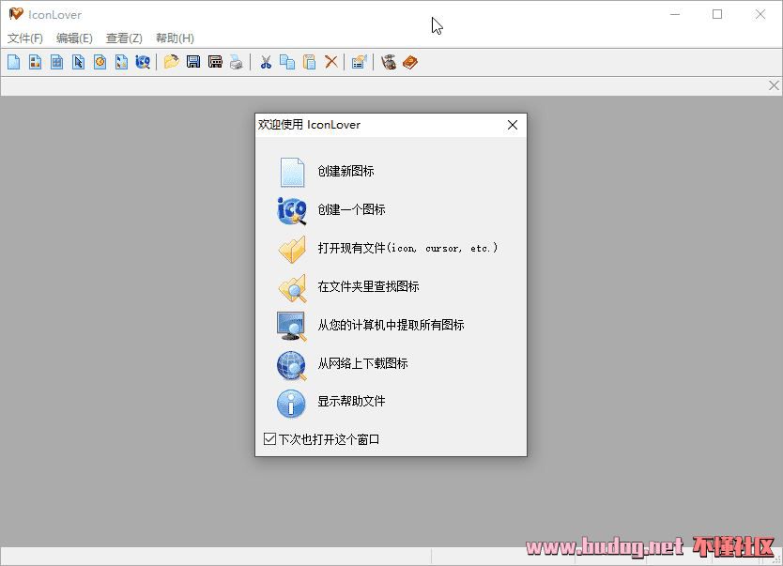Open a file using the folder toolbar icon
This screenshot has width=783, height=566.
pyautogui.click(x=171, y=62)
